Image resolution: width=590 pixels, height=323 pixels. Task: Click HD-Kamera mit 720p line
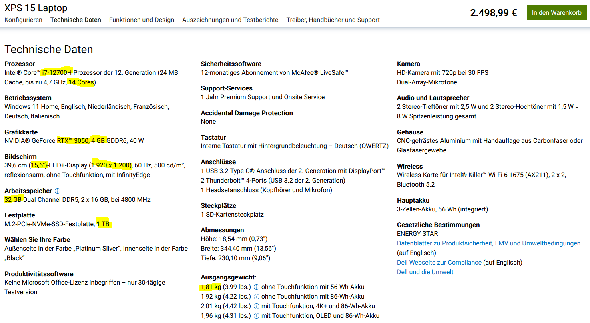pyautogui.click(x=443, y=72)
